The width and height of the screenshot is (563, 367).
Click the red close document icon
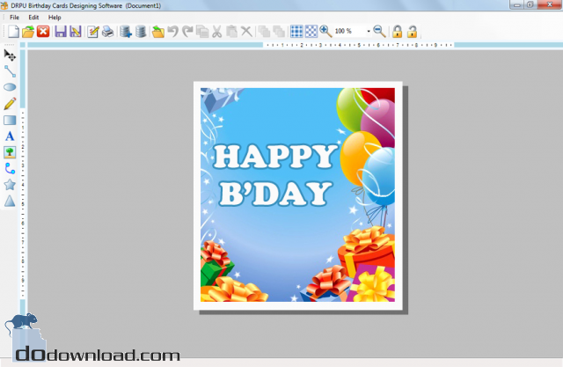coord(42,32)
